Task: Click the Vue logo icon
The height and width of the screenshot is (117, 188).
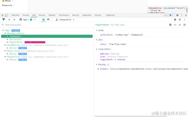Action: pos(4,20)
